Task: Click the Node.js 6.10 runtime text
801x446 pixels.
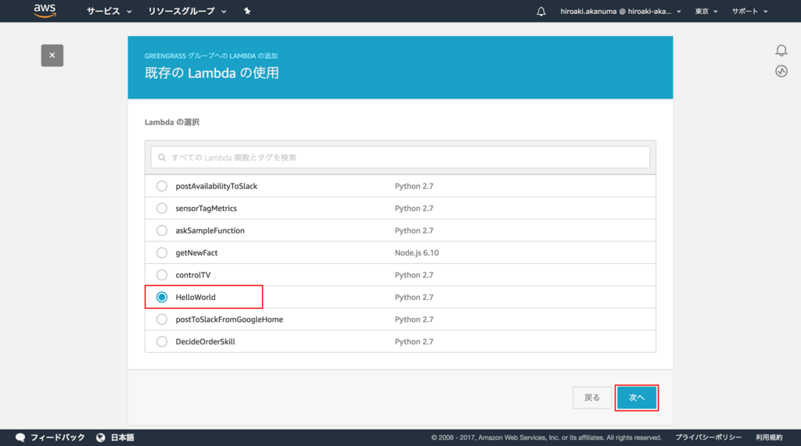Action: 416,252
